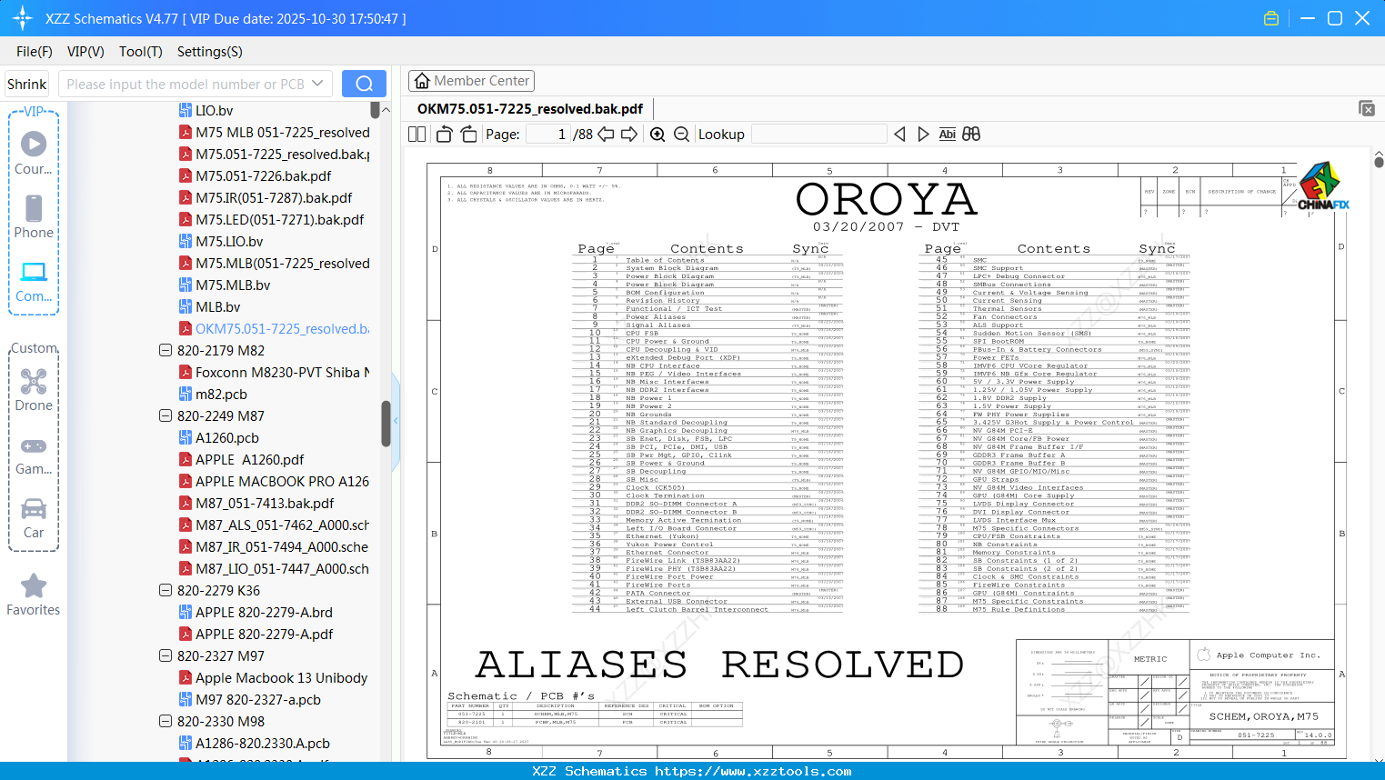Click the M75.LIO.bv board file icon
Screen dimensions: 1385x780
point(186,242)
